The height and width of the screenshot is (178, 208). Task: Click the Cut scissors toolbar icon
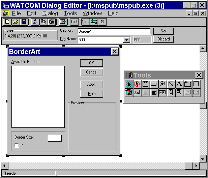(x=34, y=22)
